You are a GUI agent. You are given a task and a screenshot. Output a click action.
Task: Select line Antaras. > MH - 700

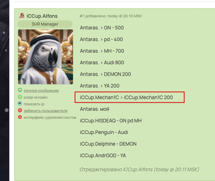pos(102,51)
